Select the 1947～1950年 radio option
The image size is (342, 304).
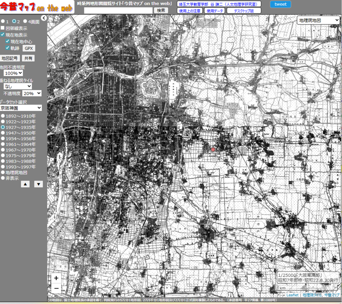click(3, 133)
